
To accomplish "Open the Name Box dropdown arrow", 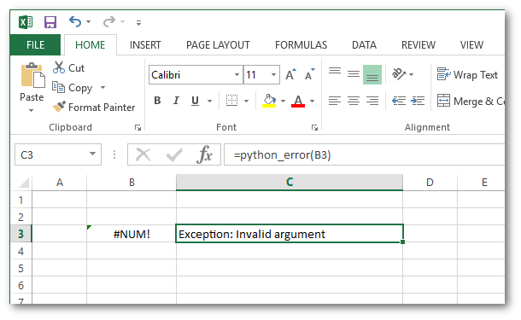I will 92,154.
